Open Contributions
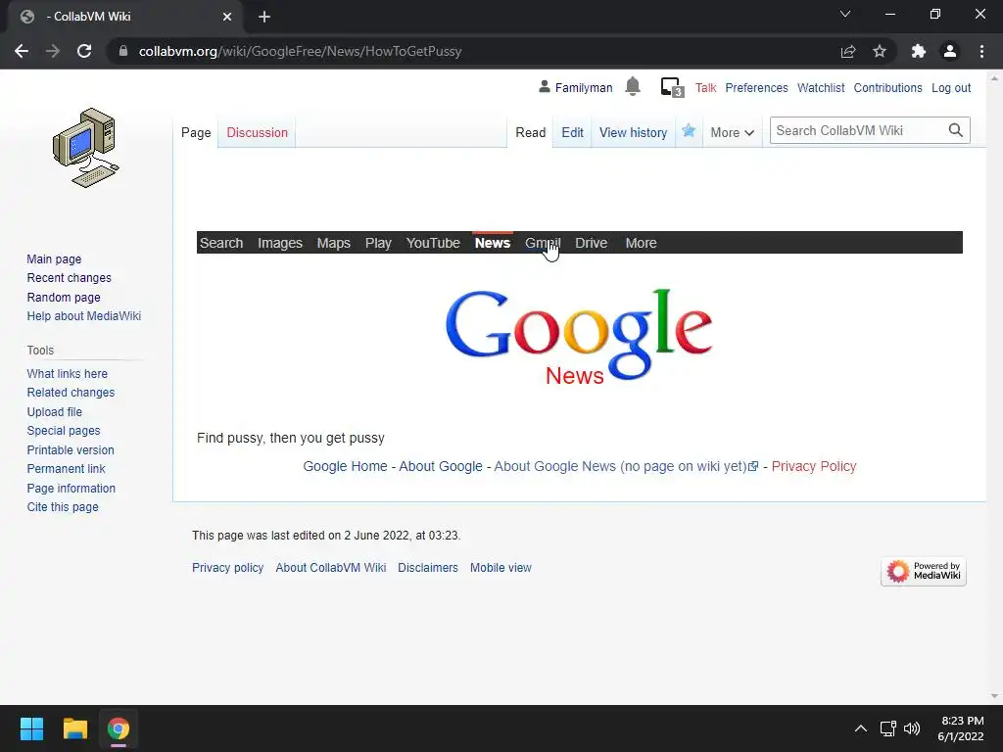 coord(887,87)
